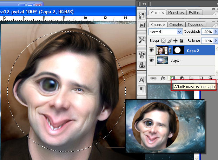Viewport: 218px width, 160px height.
Task: Select the Capa 2 layer thumbnail
Action: pyautogui.click(x=162, y=50)
